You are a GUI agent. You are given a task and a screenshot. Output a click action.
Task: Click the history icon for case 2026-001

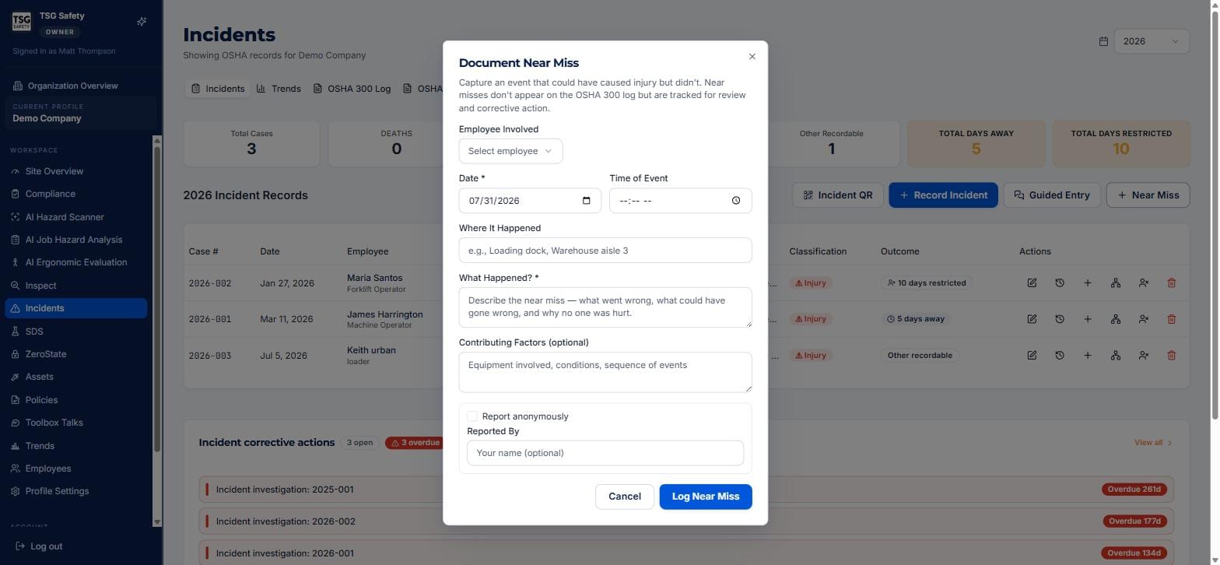[x=1060, y=319]
